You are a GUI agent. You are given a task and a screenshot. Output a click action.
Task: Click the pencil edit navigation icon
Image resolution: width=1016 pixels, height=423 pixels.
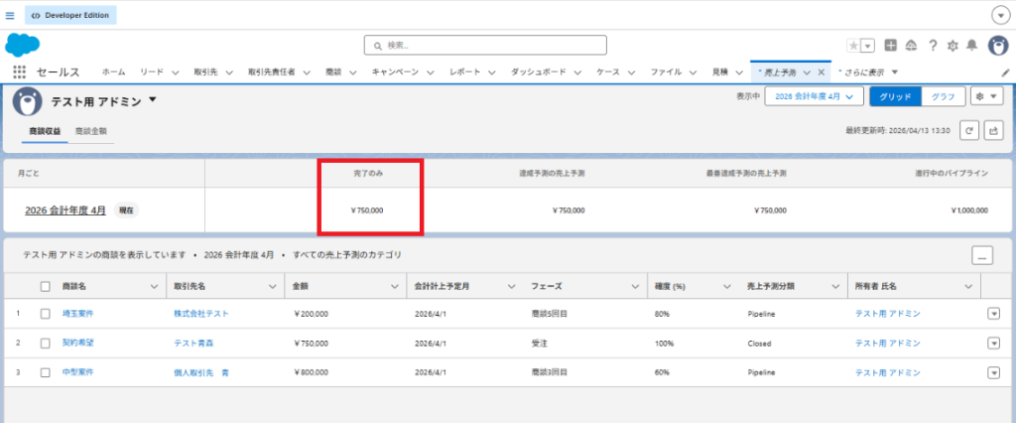pyautogui.click(x=1006, y=72)
